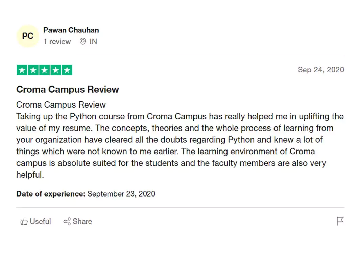This screenshot has height=254, width=358.
Task: Click the fifth green star
Action: click(67, 70)
